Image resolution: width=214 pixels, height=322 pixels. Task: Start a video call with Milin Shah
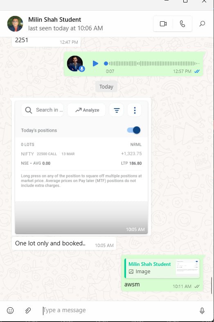click(x=163, y=24)
